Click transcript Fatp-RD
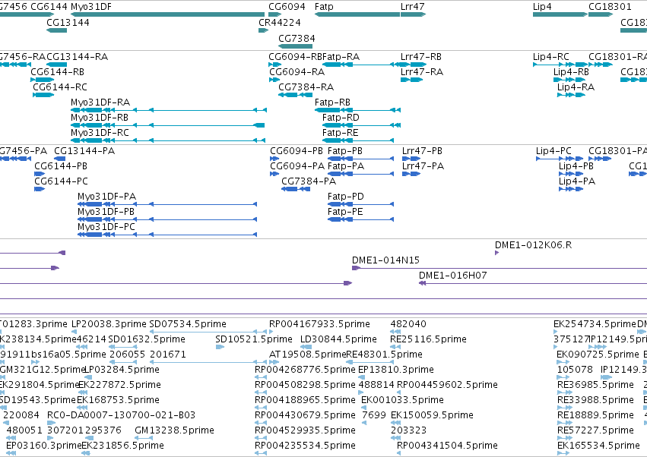This screenshot has width=647, height=457. tap(341, 118)
